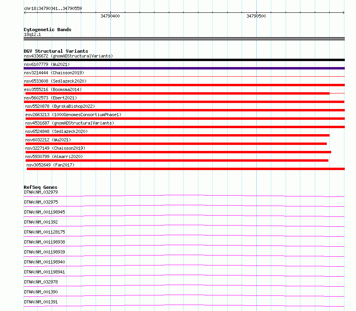Open transcript DTNA|NM_001198938
This screenshot has height=311, width=356.
coord(44,242)
